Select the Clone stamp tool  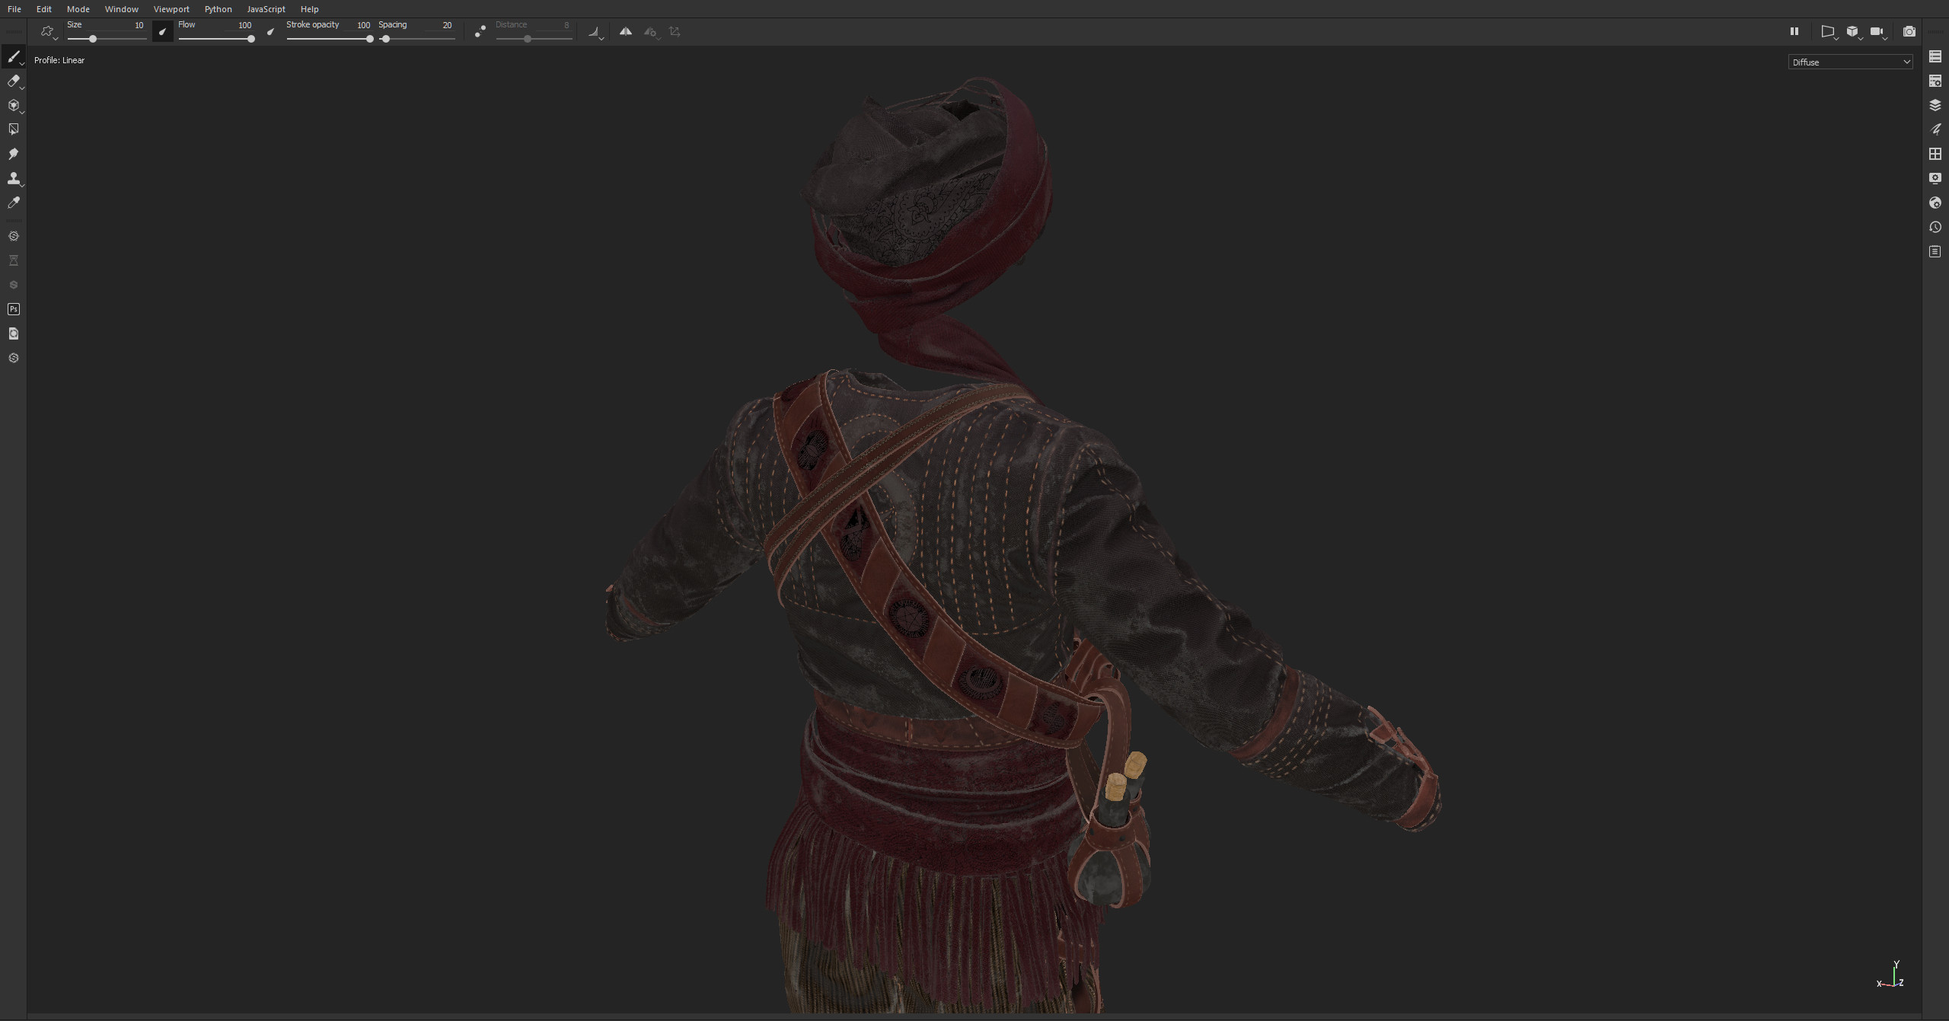coord(13,179)
